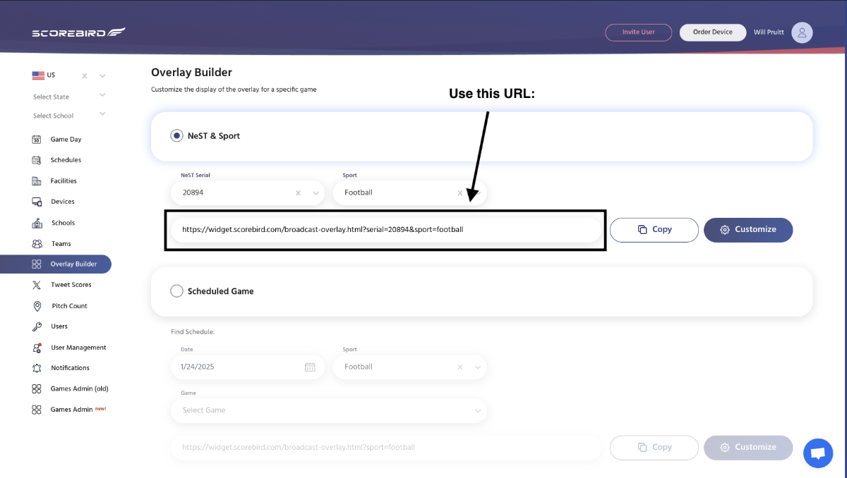847x478 pixels.
Task: Click the User Management icon
Action: click(x=37, y=348)
